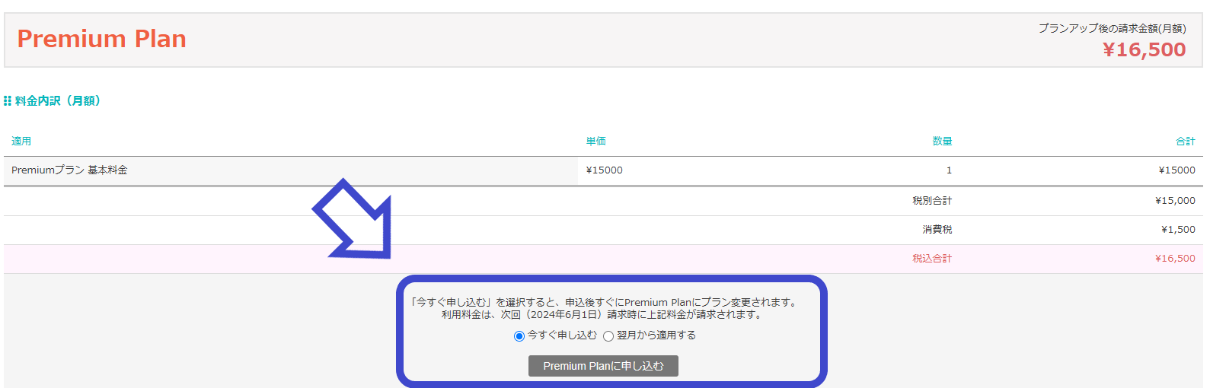Select the 今すぐ申し込む radio button
The image size is (1210, 388).
[519, 336]
